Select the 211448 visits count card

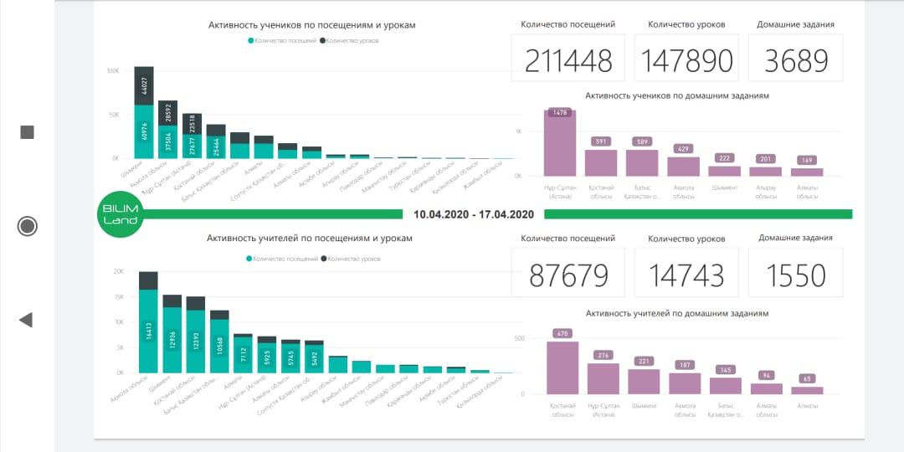(x=568, y=60)
